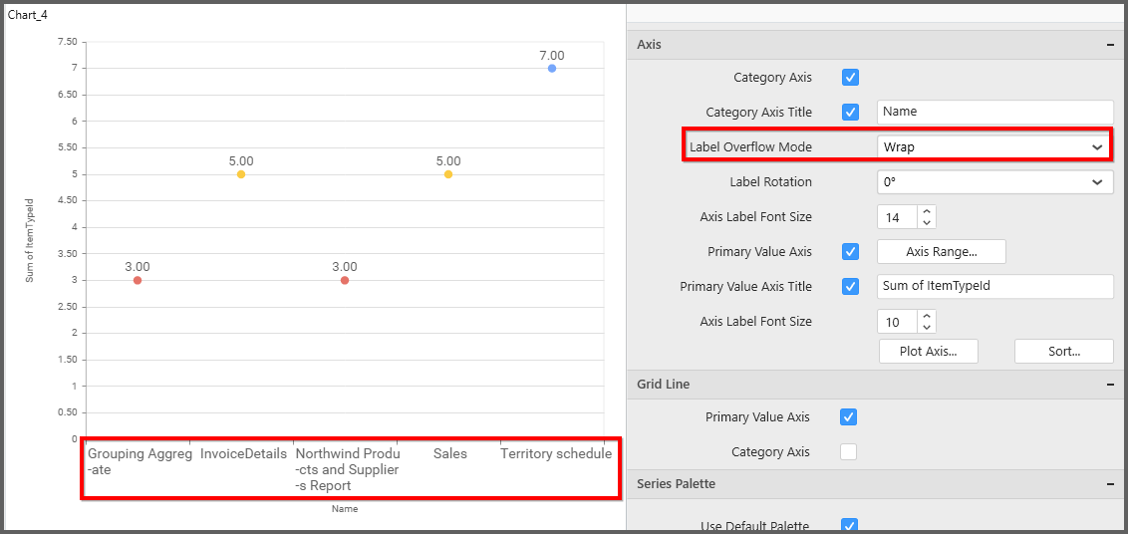Collapse the Series Palette section
The width and height of the screenshot is (1128, 534).
coord(1109,484)
